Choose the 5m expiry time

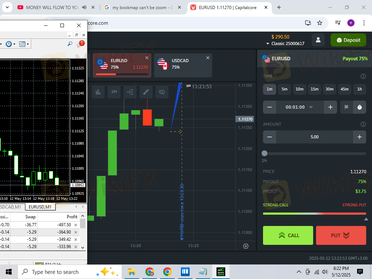click(x=284, y=89)
